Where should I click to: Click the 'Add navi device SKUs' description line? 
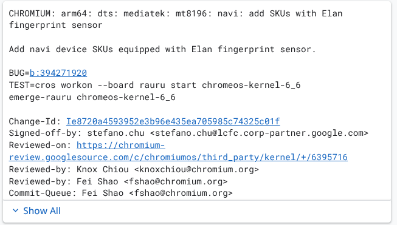click(162, 49)
